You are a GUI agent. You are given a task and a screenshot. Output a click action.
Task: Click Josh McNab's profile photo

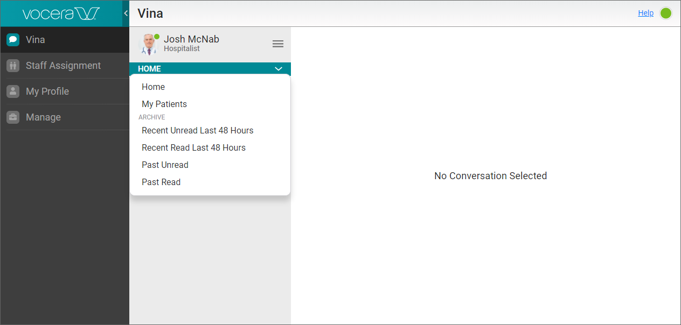[x=148, y=44]
